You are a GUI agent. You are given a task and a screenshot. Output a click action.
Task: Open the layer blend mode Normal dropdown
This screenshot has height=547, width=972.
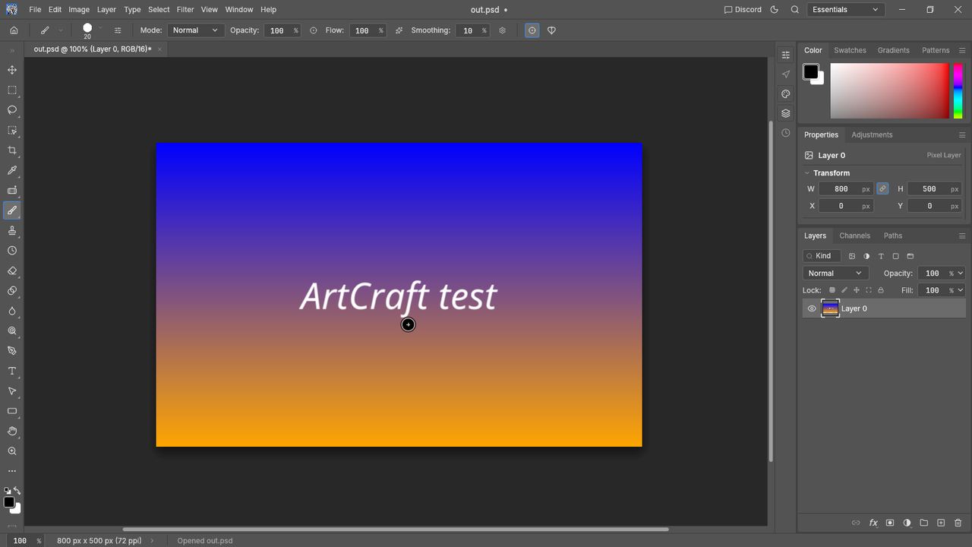[835, 273]
